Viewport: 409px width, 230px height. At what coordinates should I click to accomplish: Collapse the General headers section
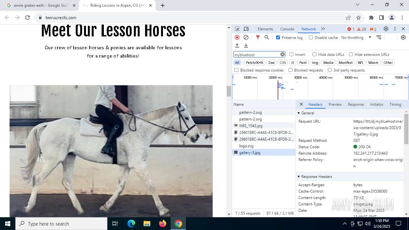(299, 113)
